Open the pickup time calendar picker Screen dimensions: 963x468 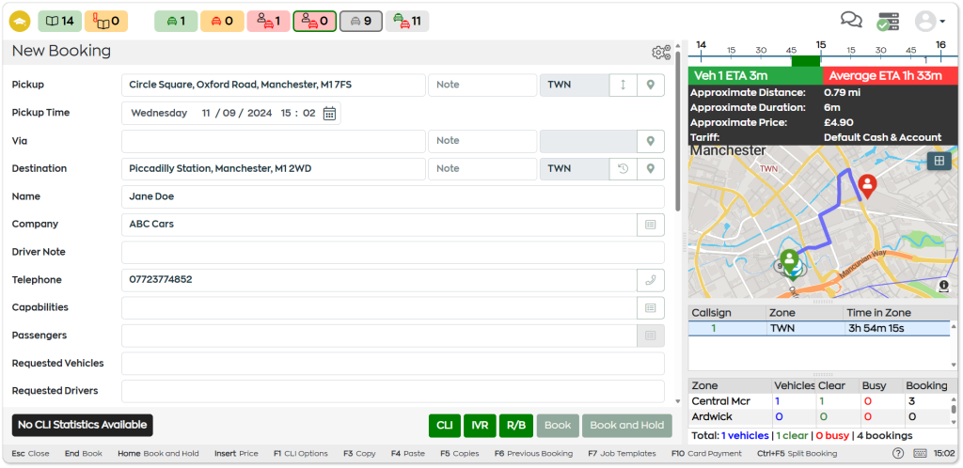[329, 114]
